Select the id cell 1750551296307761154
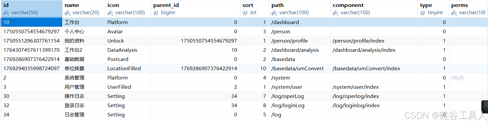Screen dimensions: 488x124 click(31, 41)
